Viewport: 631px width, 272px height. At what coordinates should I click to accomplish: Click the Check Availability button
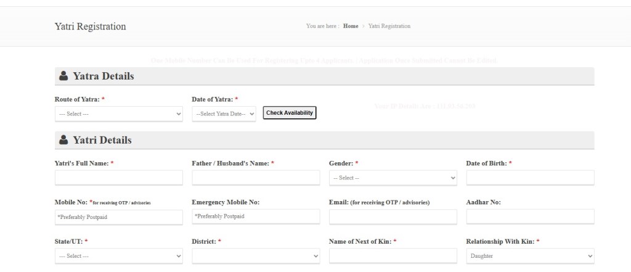tap(290, 113)
